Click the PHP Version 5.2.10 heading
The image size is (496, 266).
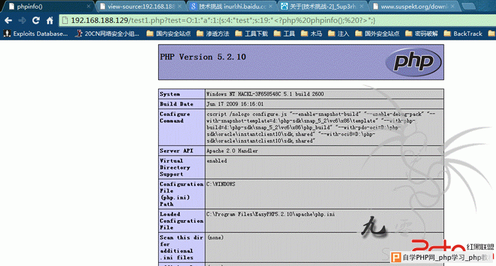(203, 57)
